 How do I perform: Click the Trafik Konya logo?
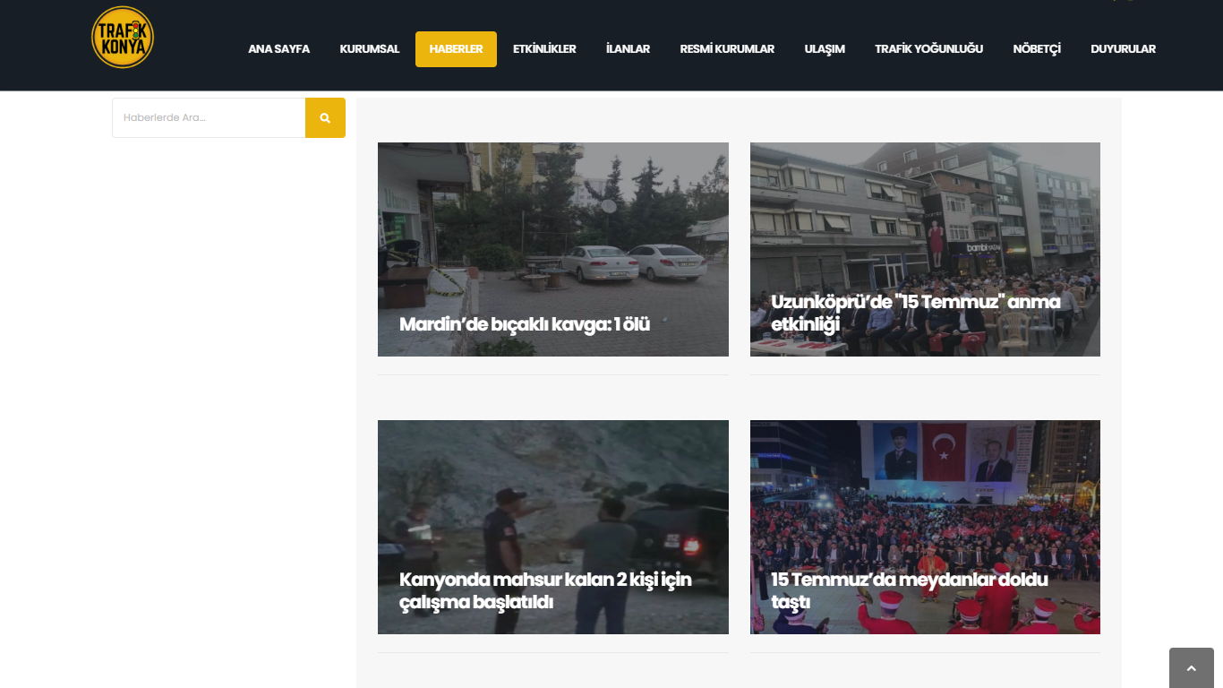[x=122, y=38]
